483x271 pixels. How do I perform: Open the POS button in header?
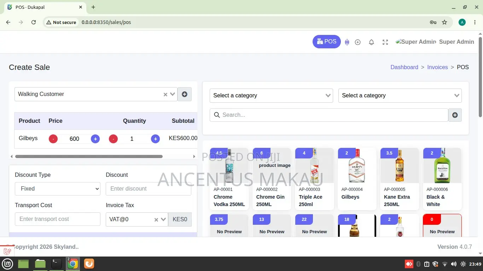[x=327, y=42]
